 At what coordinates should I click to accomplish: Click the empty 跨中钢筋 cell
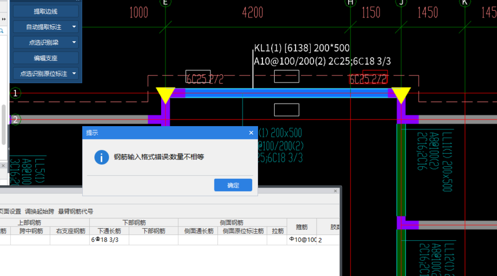click(x=30, y=240)
